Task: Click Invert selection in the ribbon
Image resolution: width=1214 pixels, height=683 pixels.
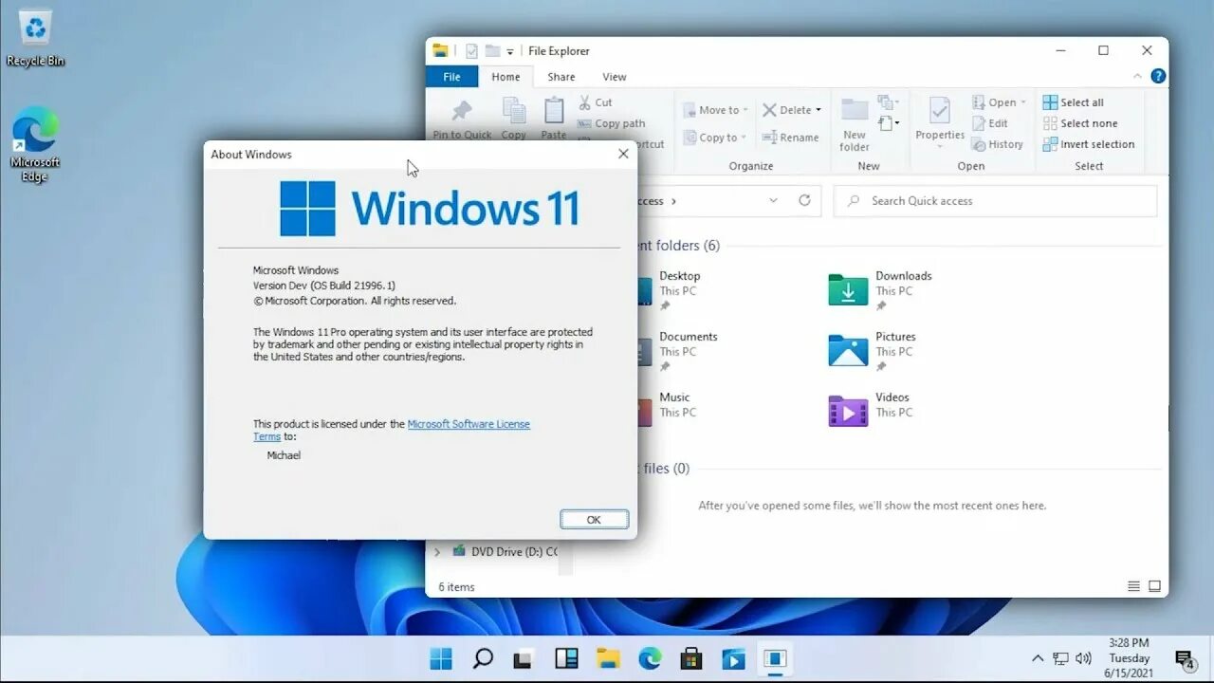Action: point(1089,144)
